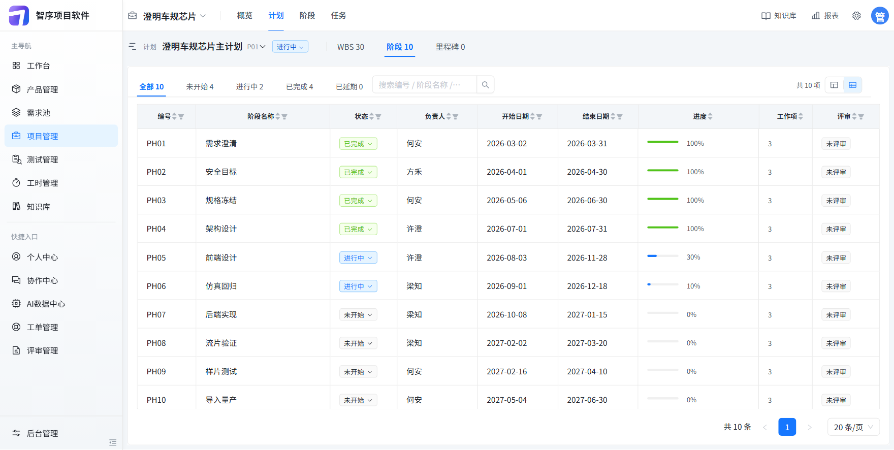Filter the 负责人 column
This screenshot has height=450, width=894.
click(456, 117)
